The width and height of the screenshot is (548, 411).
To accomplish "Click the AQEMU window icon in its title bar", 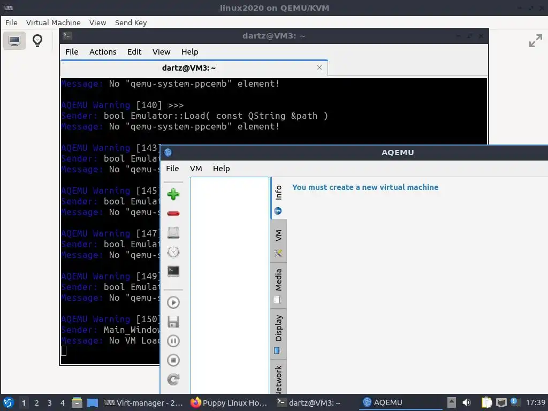I will click(168, 153).
